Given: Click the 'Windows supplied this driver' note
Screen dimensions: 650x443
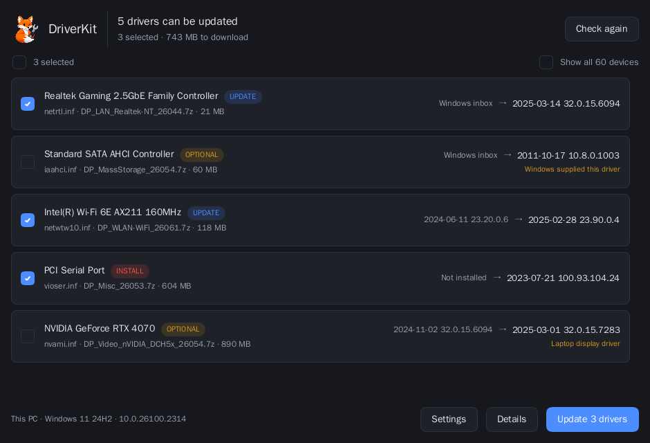Looking at the screenshot, I should point(572,169).
